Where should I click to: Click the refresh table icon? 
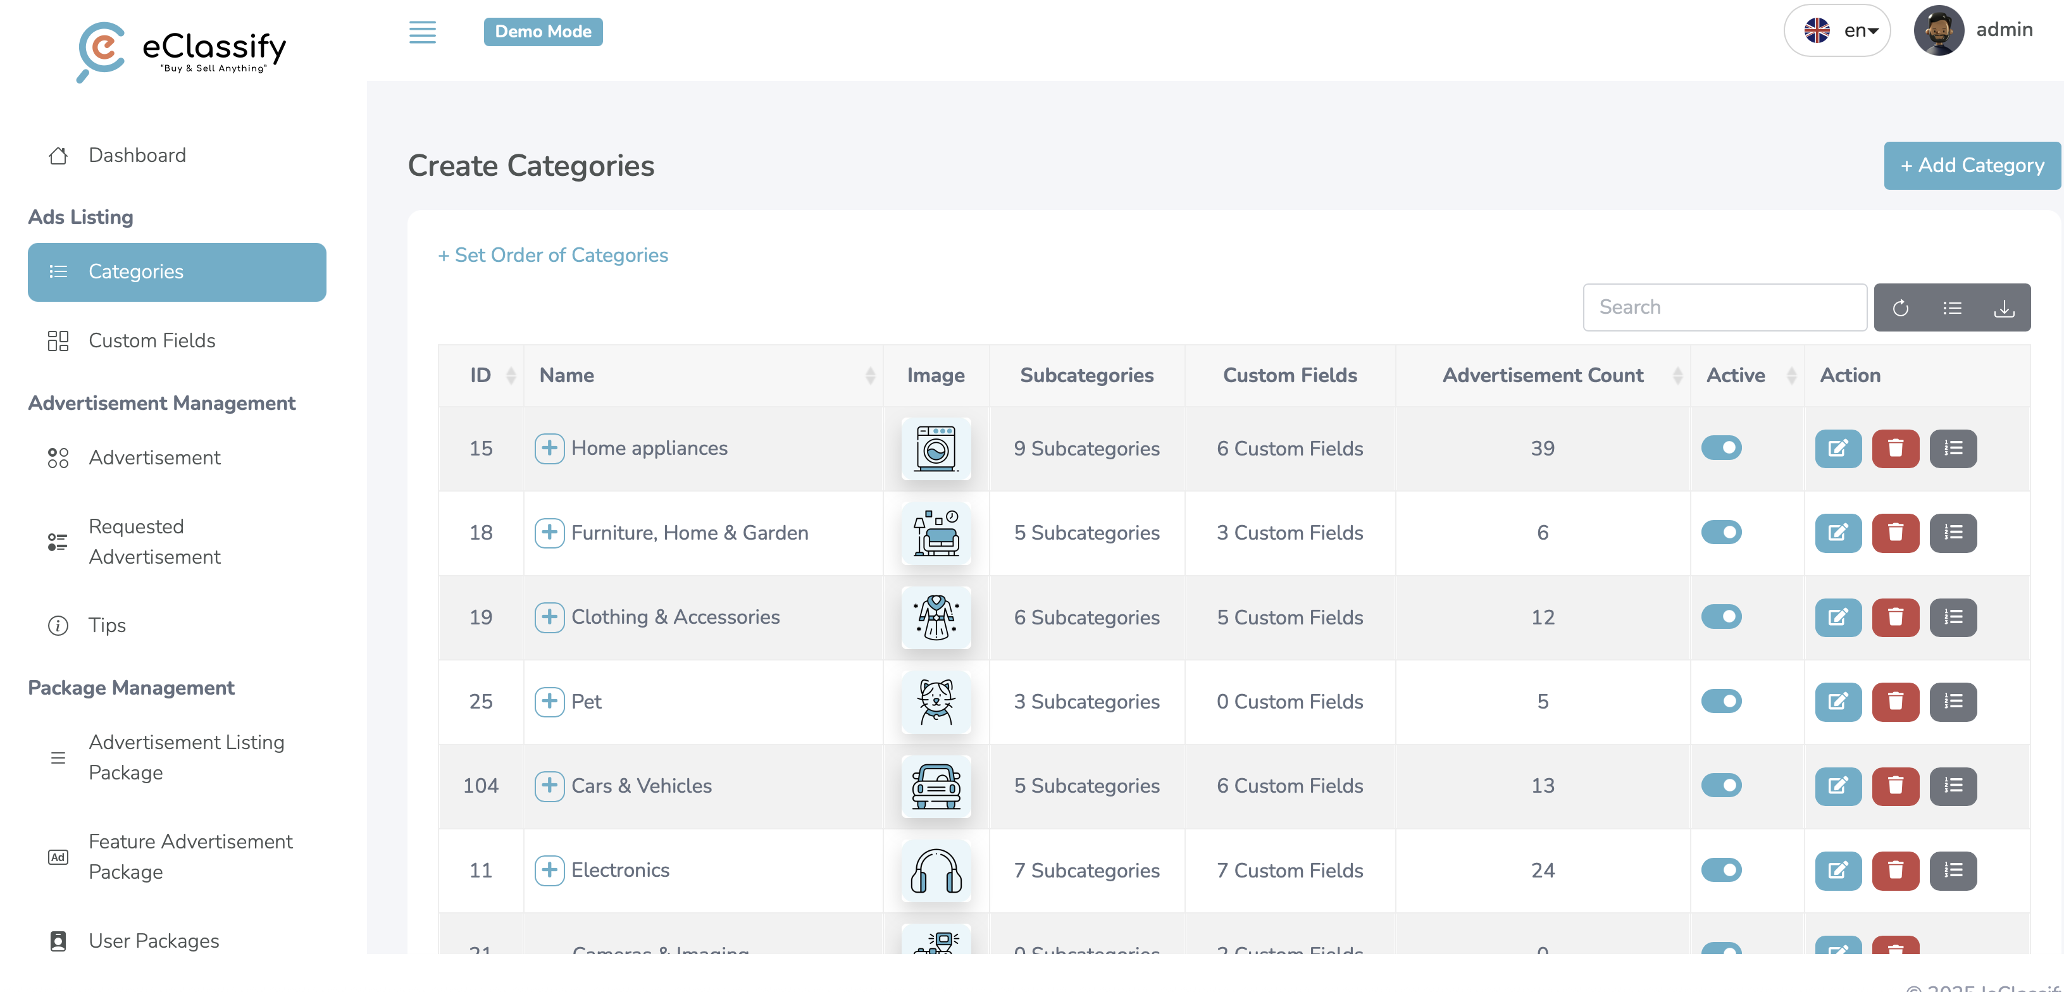point(1899,307)
